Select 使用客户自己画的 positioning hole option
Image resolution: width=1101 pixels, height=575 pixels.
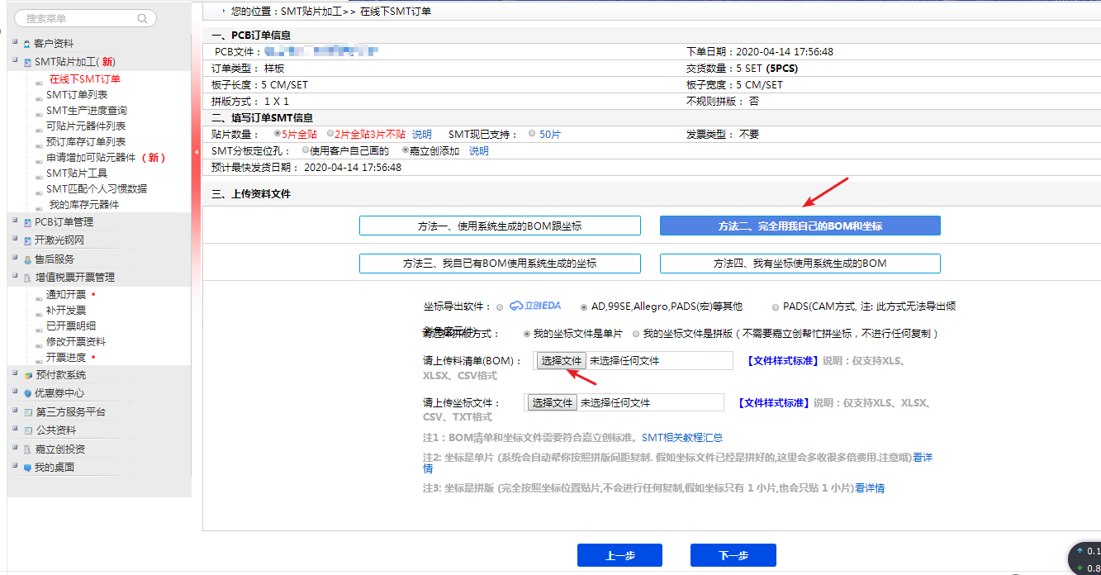tap(306, 150)
